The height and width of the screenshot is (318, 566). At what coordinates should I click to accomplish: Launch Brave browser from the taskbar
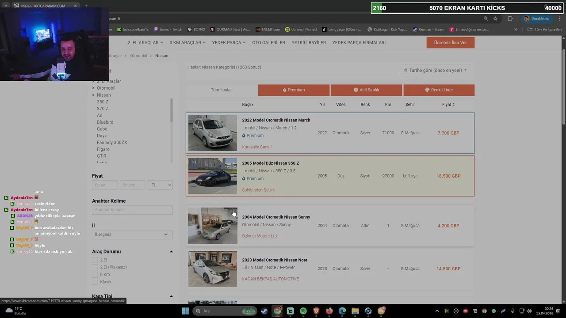pyautogui.click(x=316, y=311)
